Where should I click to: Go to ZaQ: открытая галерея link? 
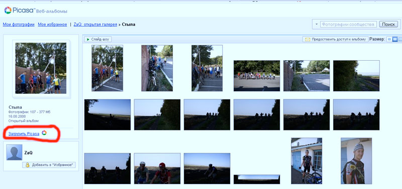[x=95, y=25]
